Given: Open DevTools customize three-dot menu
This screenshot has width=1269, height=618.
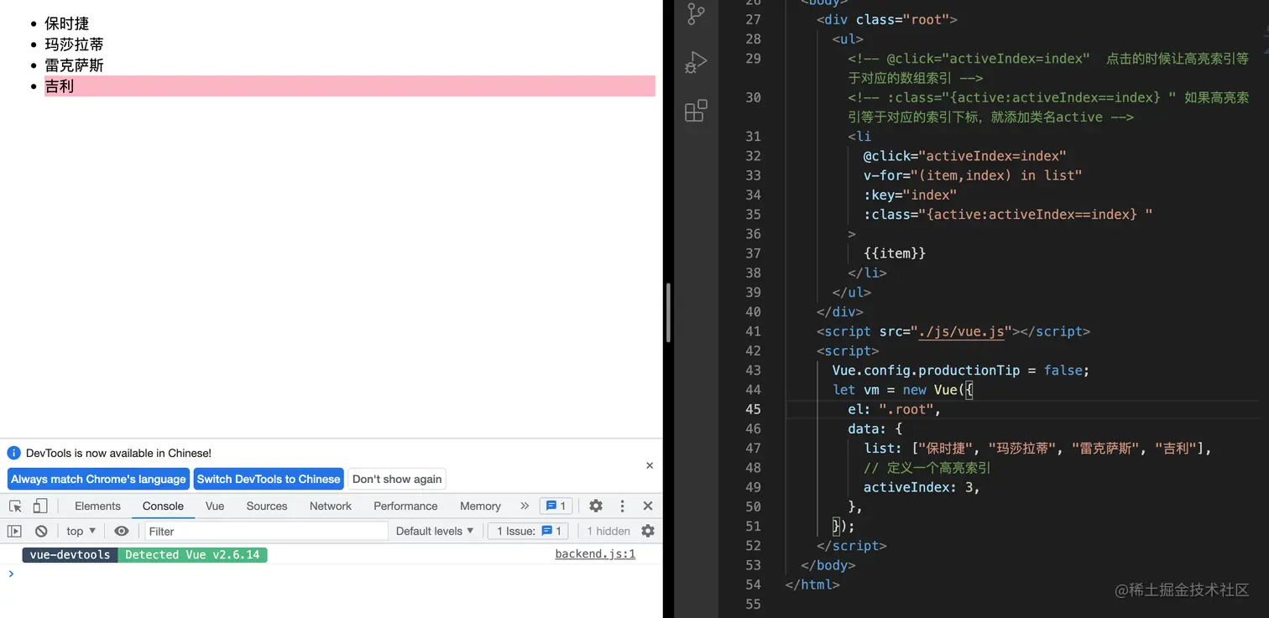Looking at the screenshot, I should pyautogui.click(x=622, y=506).
